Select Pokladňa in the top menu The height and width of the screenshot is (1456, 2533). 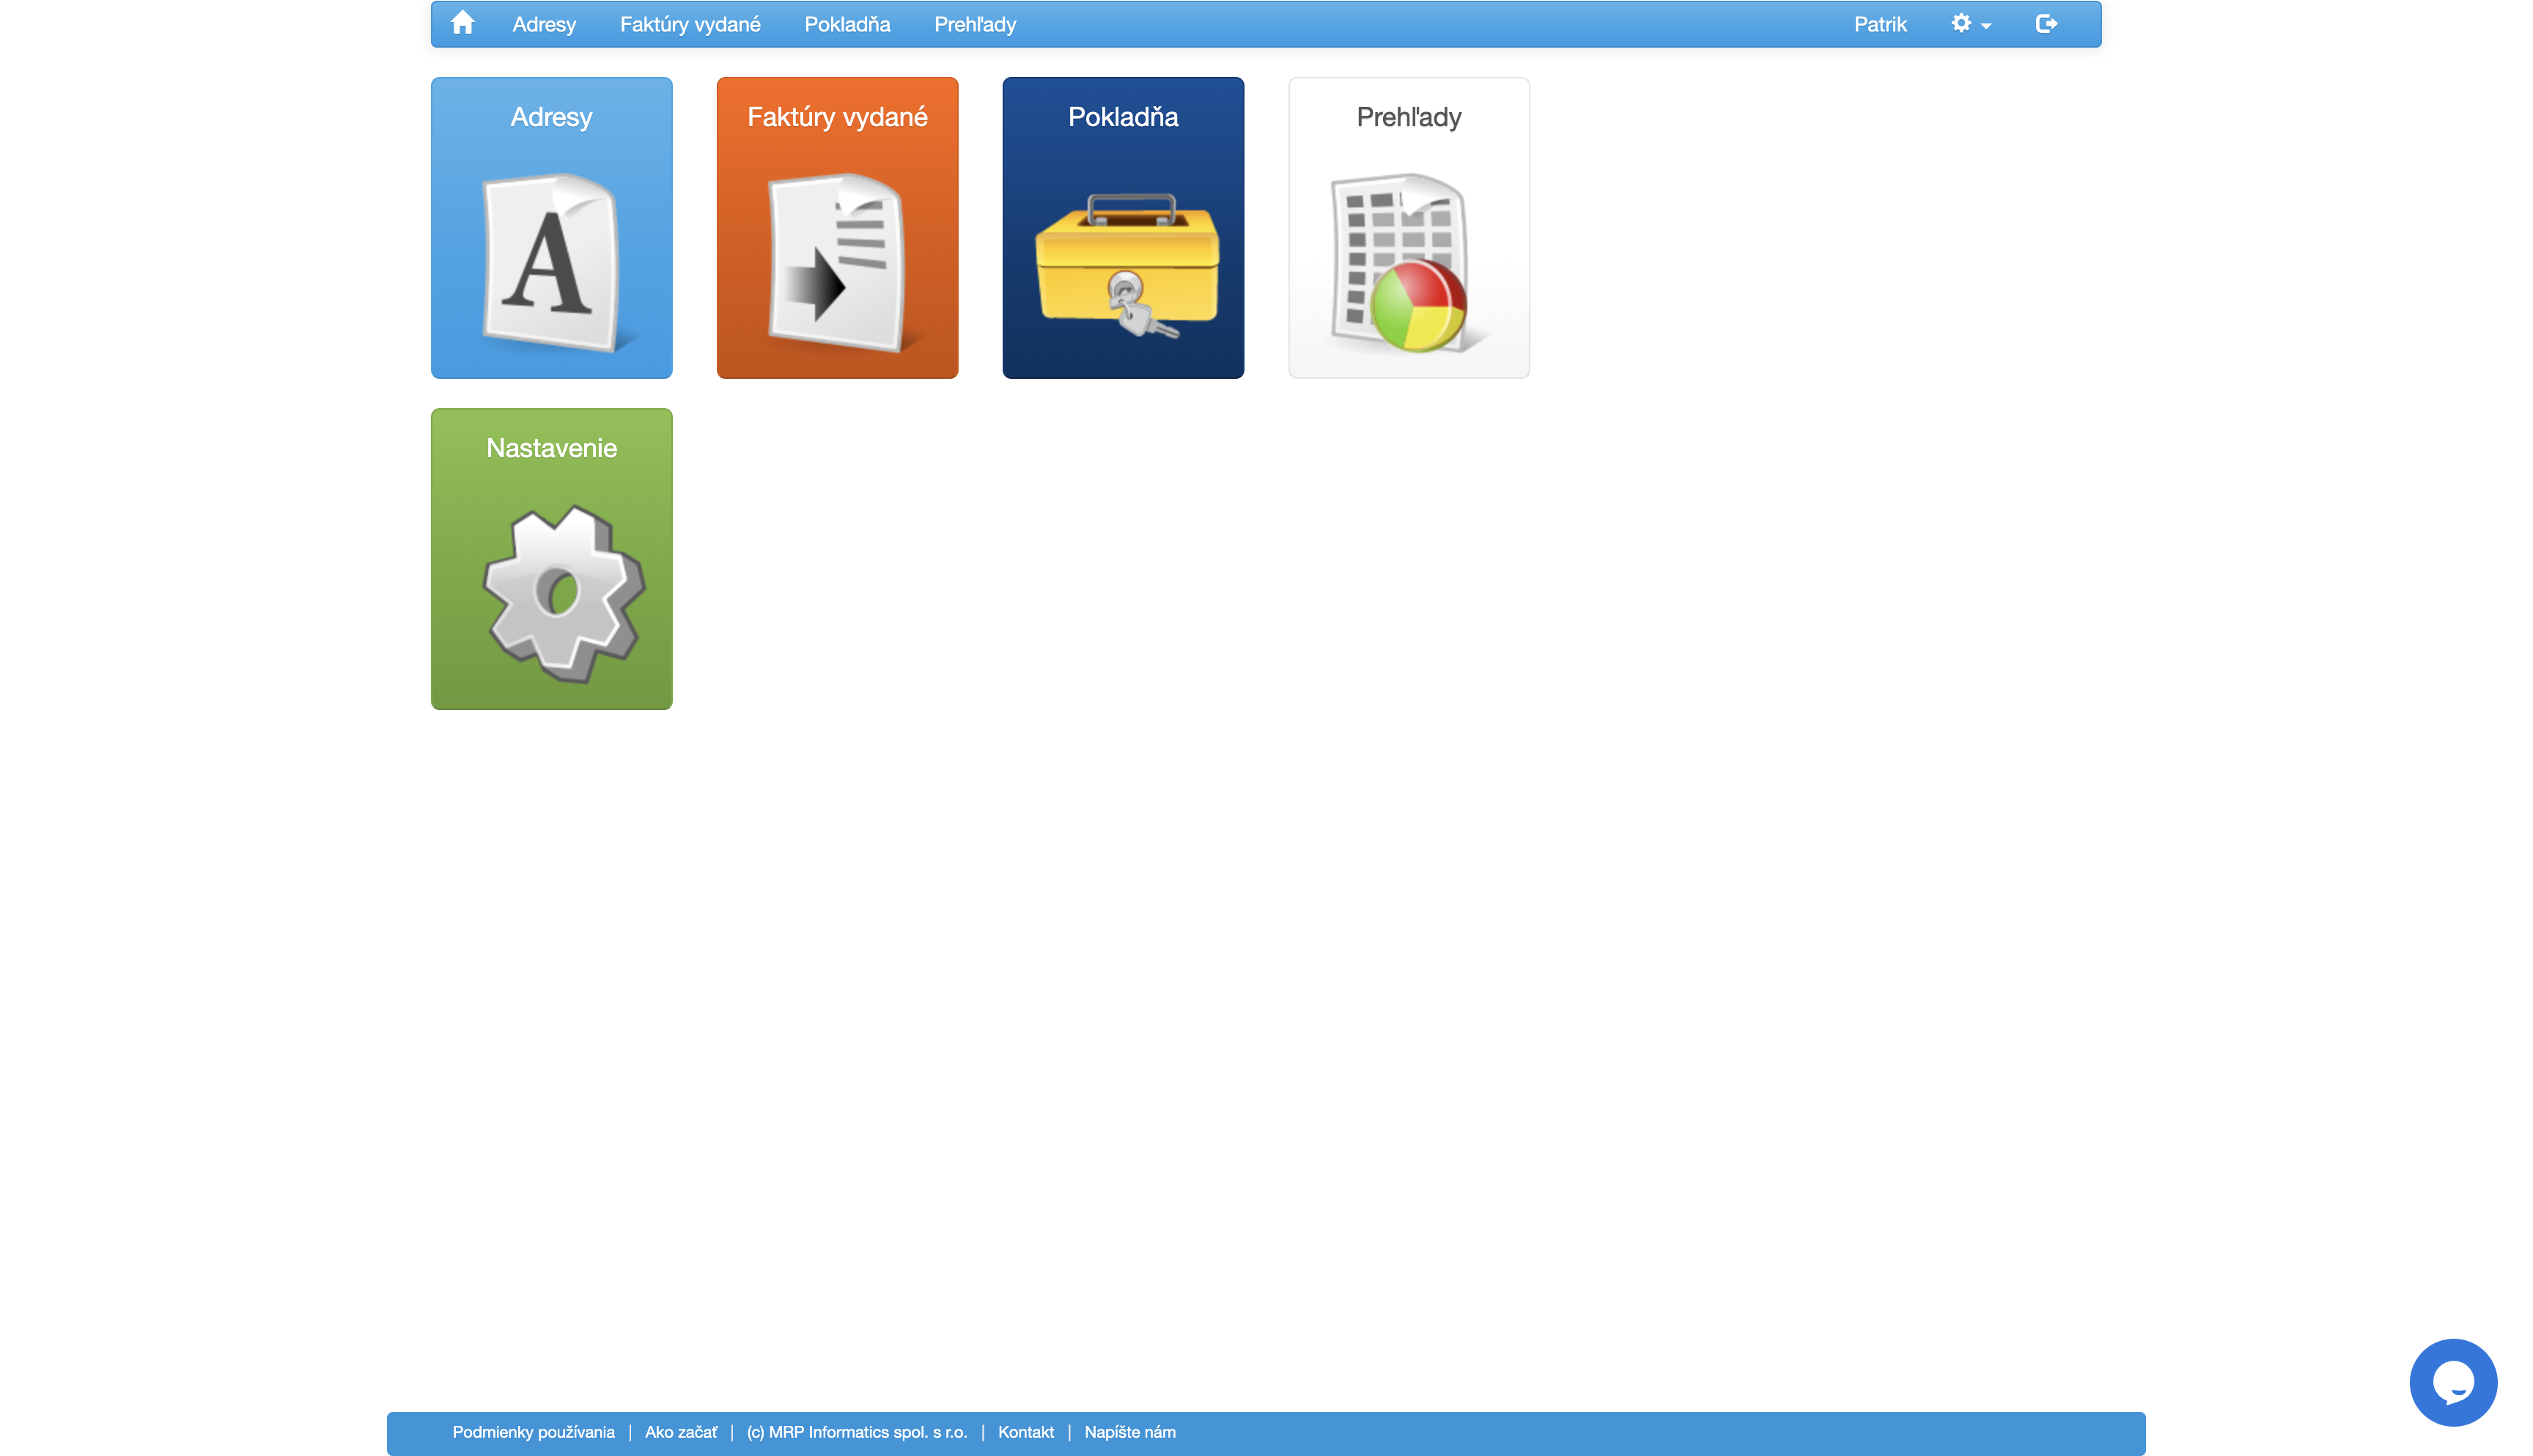(x=847, y=24)
